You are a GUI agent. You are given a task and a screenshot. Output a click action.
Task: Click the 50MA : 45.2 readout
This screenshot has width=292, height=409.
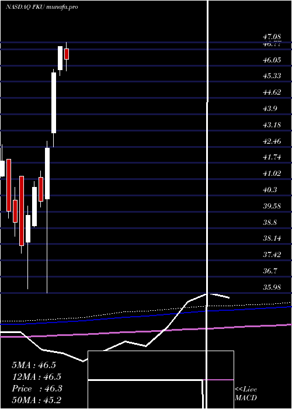(36, 400)
